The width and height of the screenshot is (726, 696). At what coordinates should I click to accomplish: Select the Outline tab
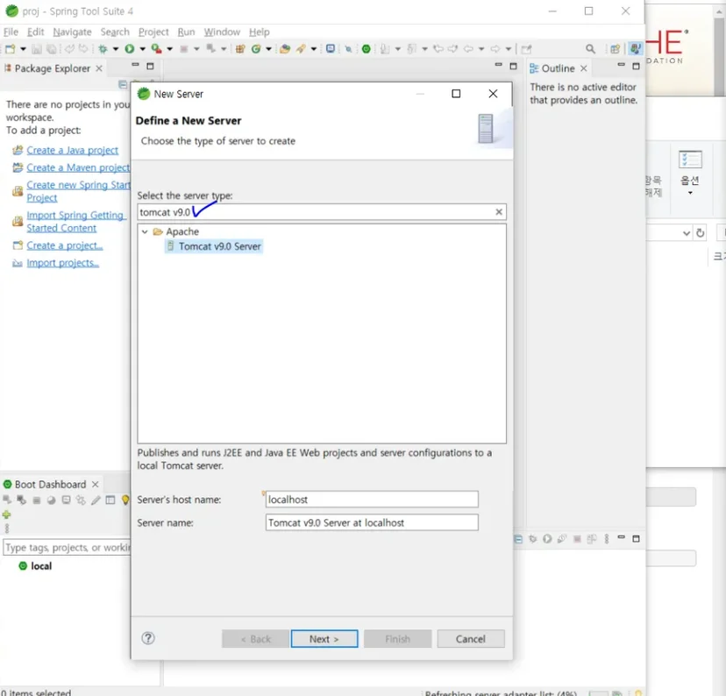(558, 68)
